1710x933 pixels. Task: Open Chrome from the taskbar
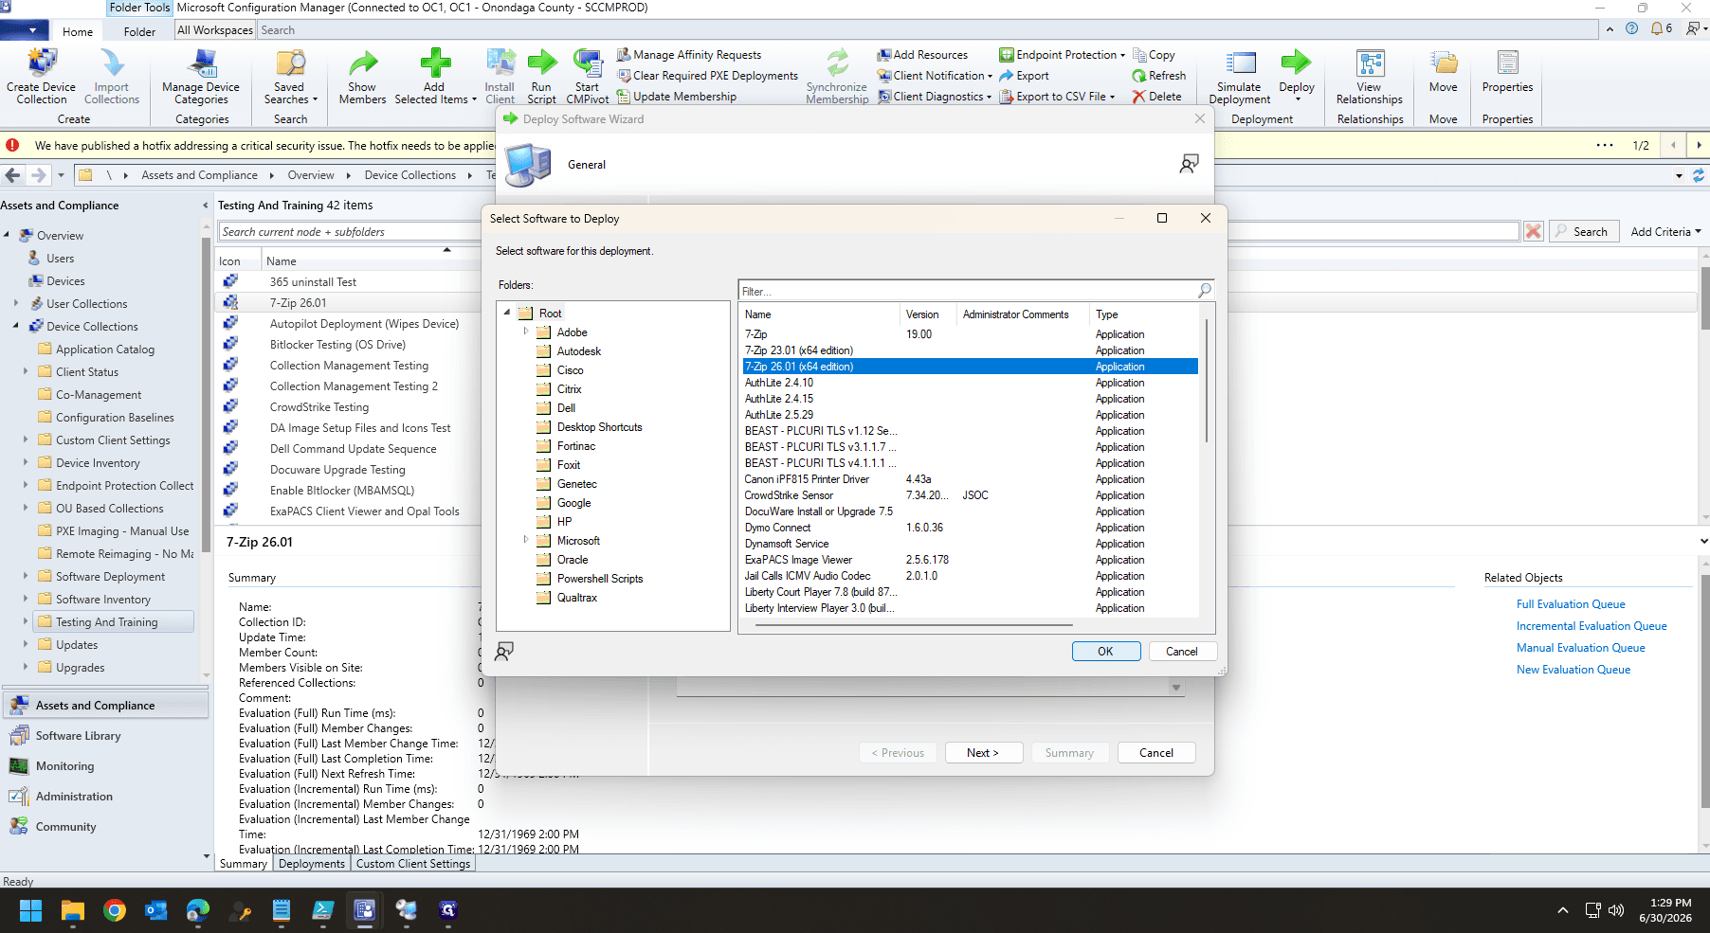tap(115, 910)
